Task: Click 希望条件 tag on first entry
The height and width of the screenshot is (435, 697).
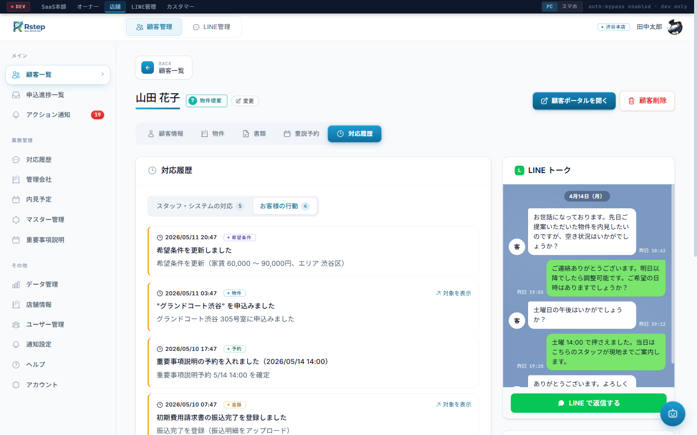Action: (240, 237)
